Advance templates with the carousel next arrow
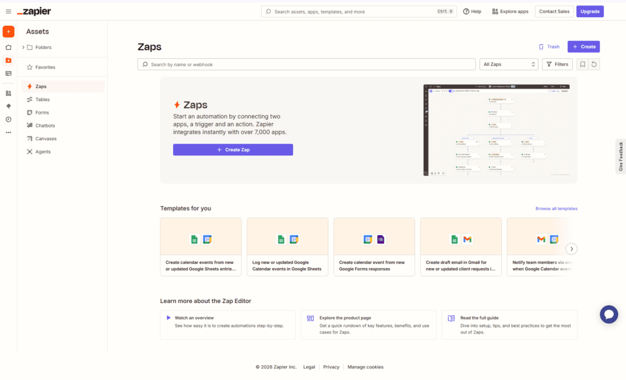This screenshot has height=380, width=626. pos(571,248)
